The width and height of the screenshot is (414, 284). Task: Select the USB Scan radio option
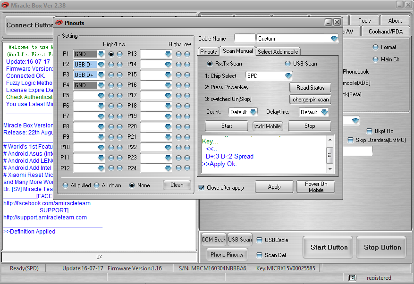click(301, 64)
